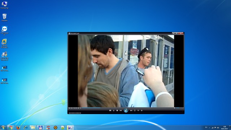Viewport: 231px width, 130px height.
Task: Click the elapsed time display in the player
Action: coord(75,108)
